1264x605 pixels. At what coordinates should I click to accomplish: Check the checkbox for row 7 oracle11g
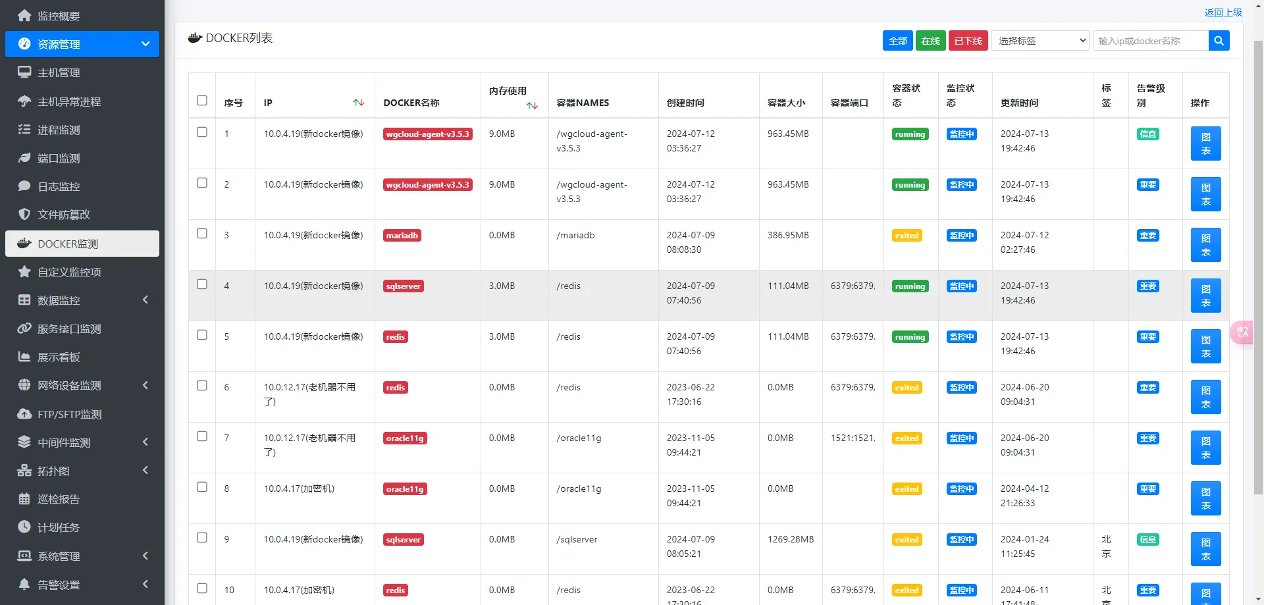click(x=202, y=436)
